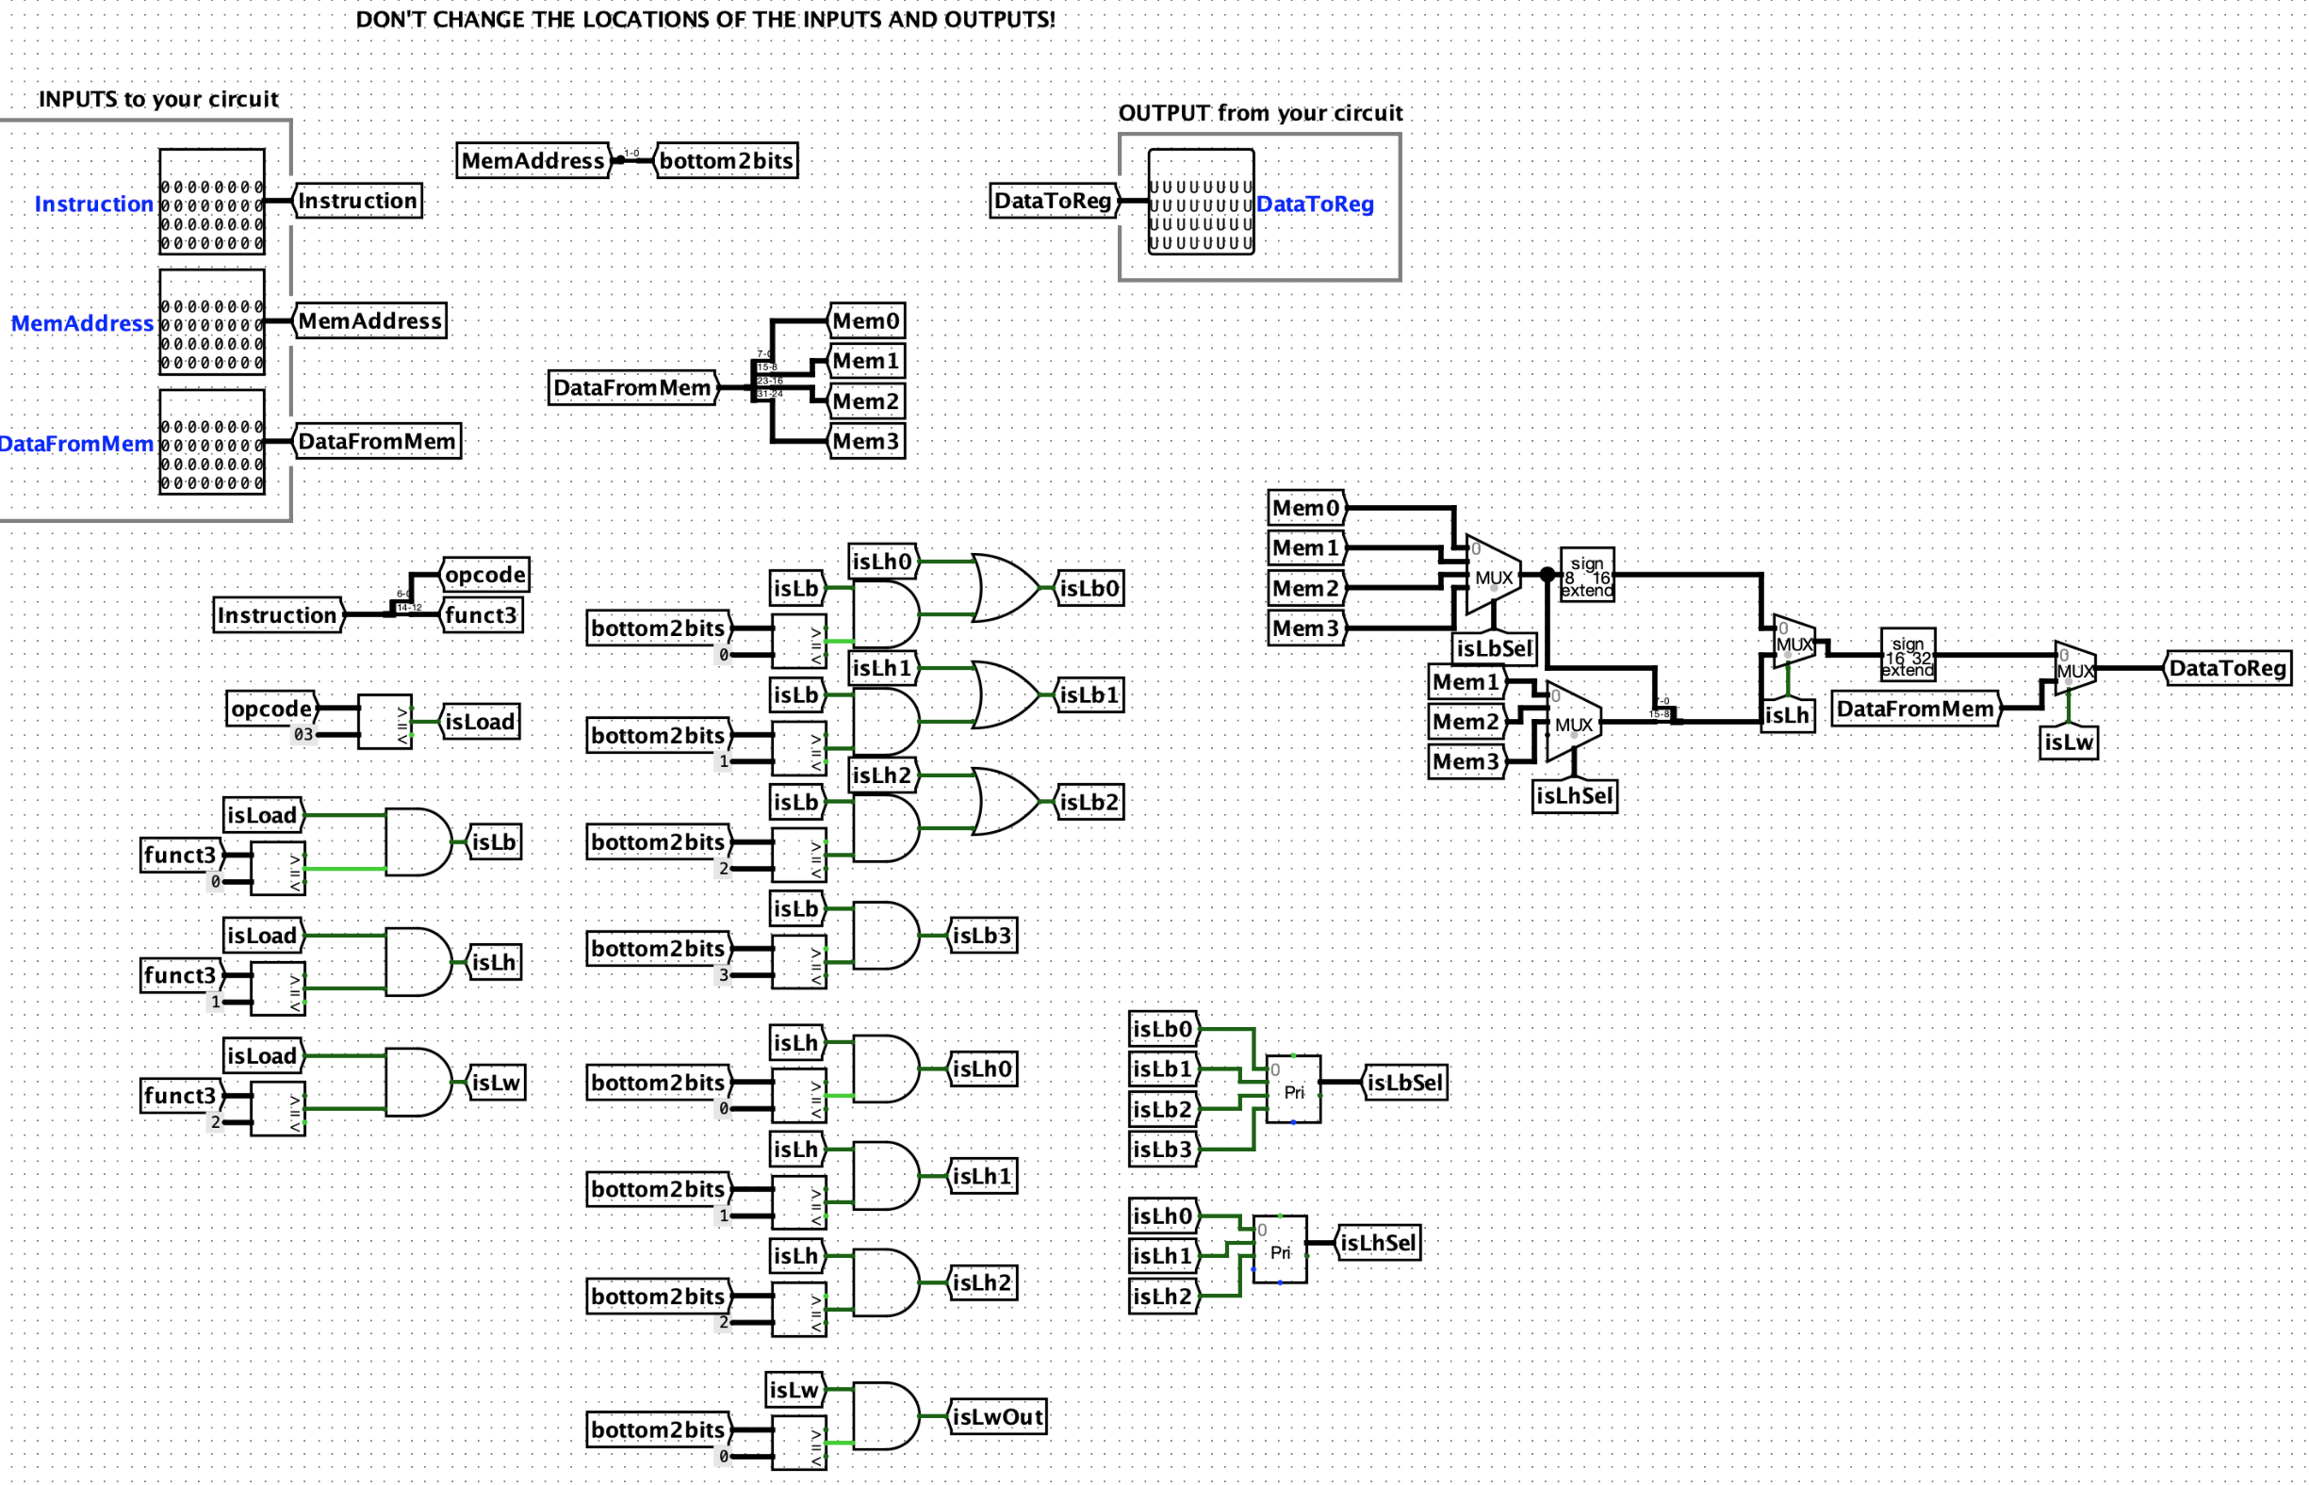Click the DataToReg output pin
The image size is (2309, 1485).
[1201, 203]
